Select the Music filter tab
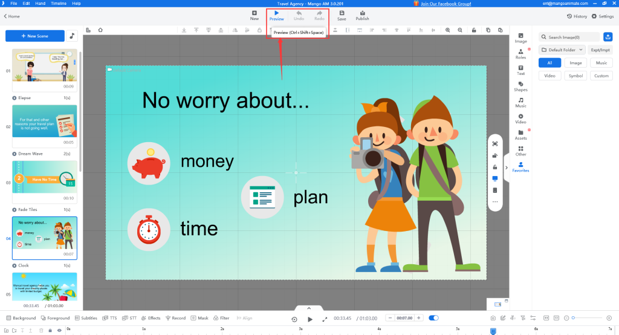Image resolution: width=619 pixels, height=335 pixels. click(x=601, y=63)
